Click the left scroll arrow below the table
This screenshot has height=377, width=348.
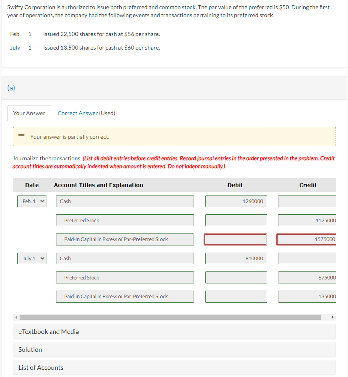[x=16, y=317]
